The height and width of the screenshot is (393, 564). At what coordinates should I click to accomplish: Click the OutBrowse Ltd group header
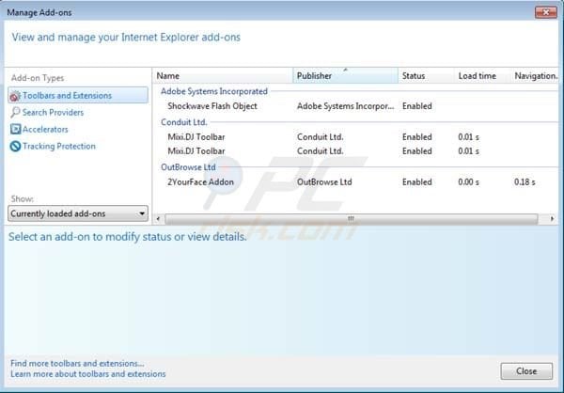pyautogui.click(x=188, y=167)
